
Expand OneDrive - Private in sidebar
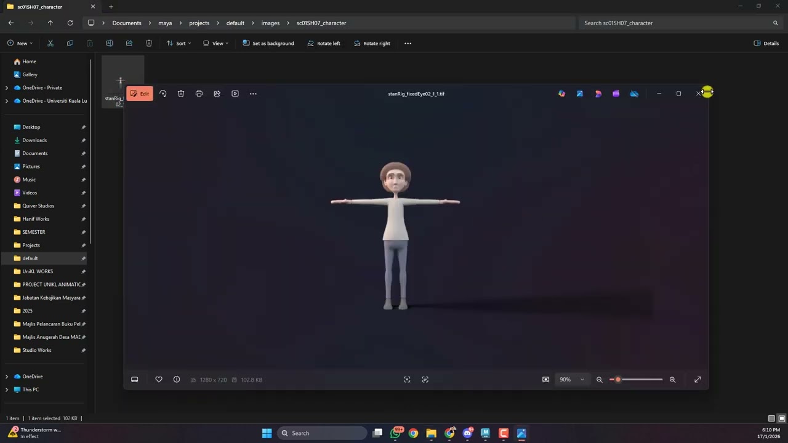coord(7,87)
